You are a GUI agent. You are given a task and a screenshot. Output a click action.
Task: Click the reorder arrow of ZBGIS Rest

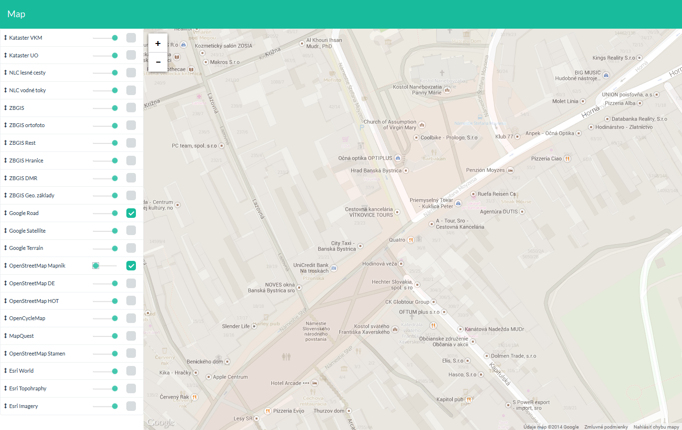click(5, 143)
